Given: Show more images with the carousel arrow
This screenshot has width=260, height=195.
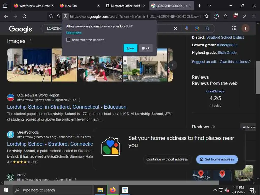Looking at the screenshot, I should [x=172, y=65].
